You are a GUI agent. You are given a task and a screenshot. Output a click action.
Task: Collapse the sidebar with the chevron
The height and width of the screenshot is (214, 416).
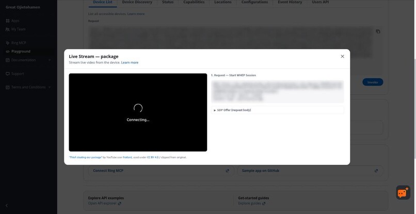(7, 206)
